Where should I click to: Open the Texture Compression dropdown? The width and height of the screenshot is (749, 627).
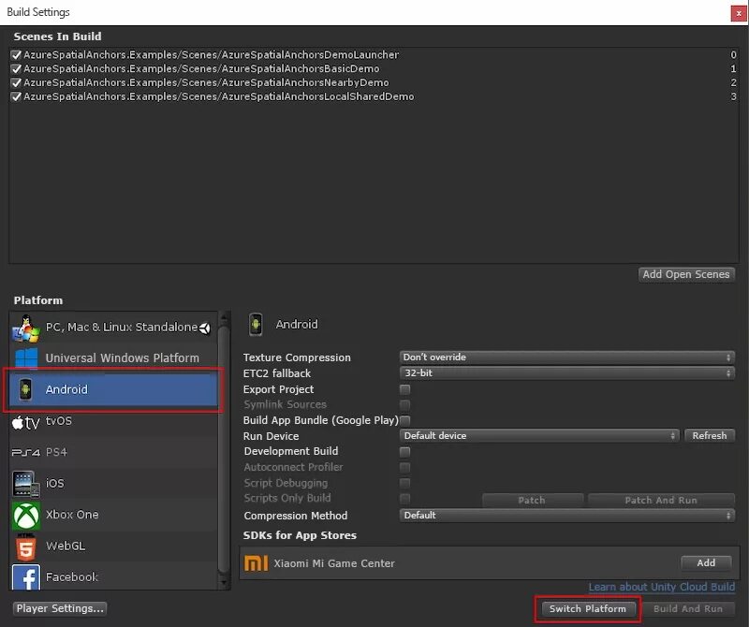click(x=566, y=357)
